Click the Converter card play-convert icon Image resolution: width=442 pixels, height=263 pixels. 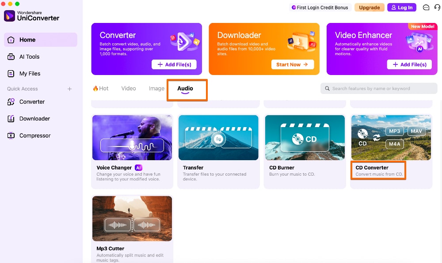tap(185, 41)
